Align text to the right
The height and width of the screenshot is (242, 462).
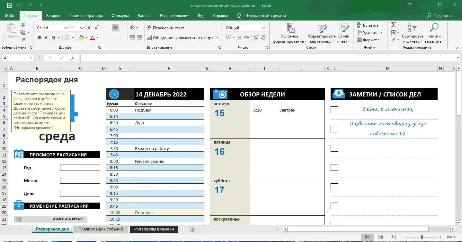click(122, 38)
